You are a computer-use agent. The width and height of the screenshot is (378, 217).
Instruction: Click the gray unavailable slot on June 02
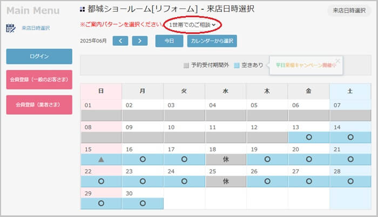pyautogui.click(x=143, y=115)
